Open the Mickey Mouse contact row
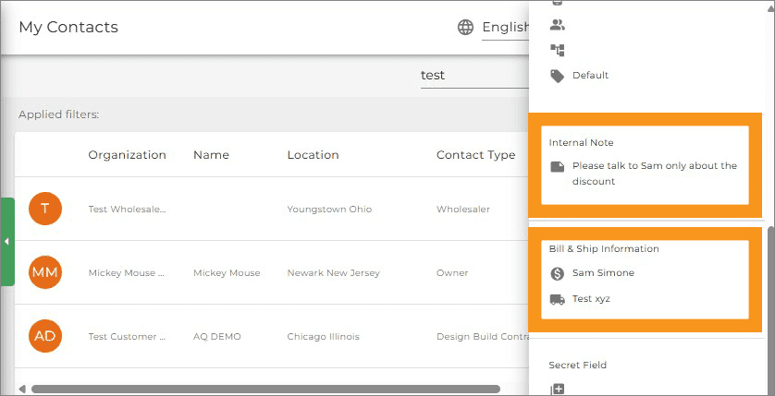 pos(272,272)
